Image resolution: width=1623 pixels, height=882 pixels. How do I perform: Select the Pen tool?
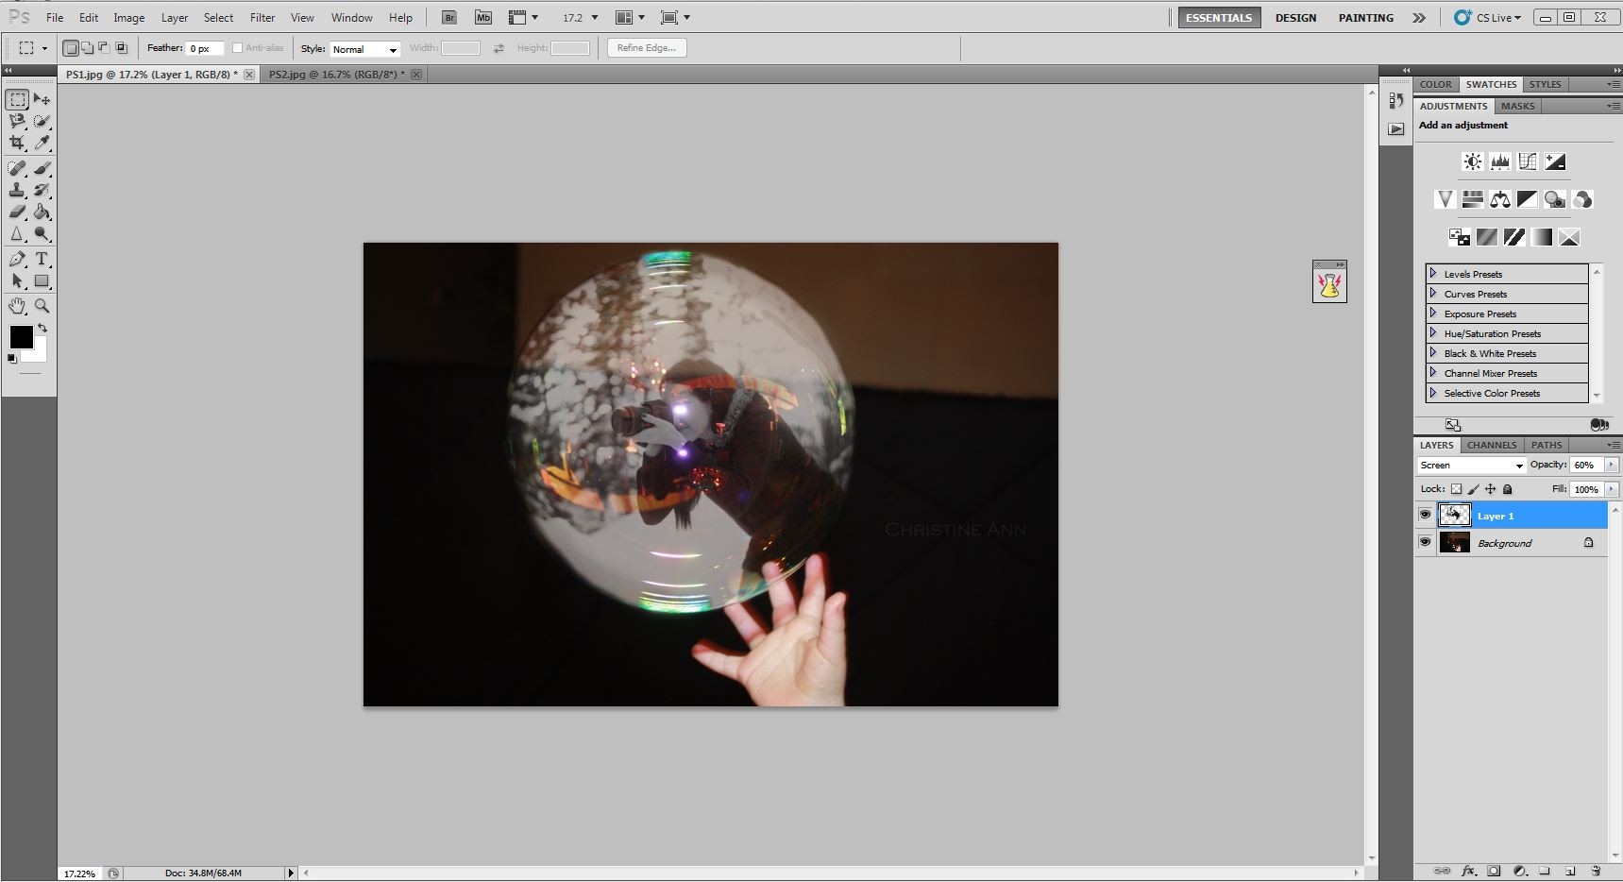pos(17,259)
